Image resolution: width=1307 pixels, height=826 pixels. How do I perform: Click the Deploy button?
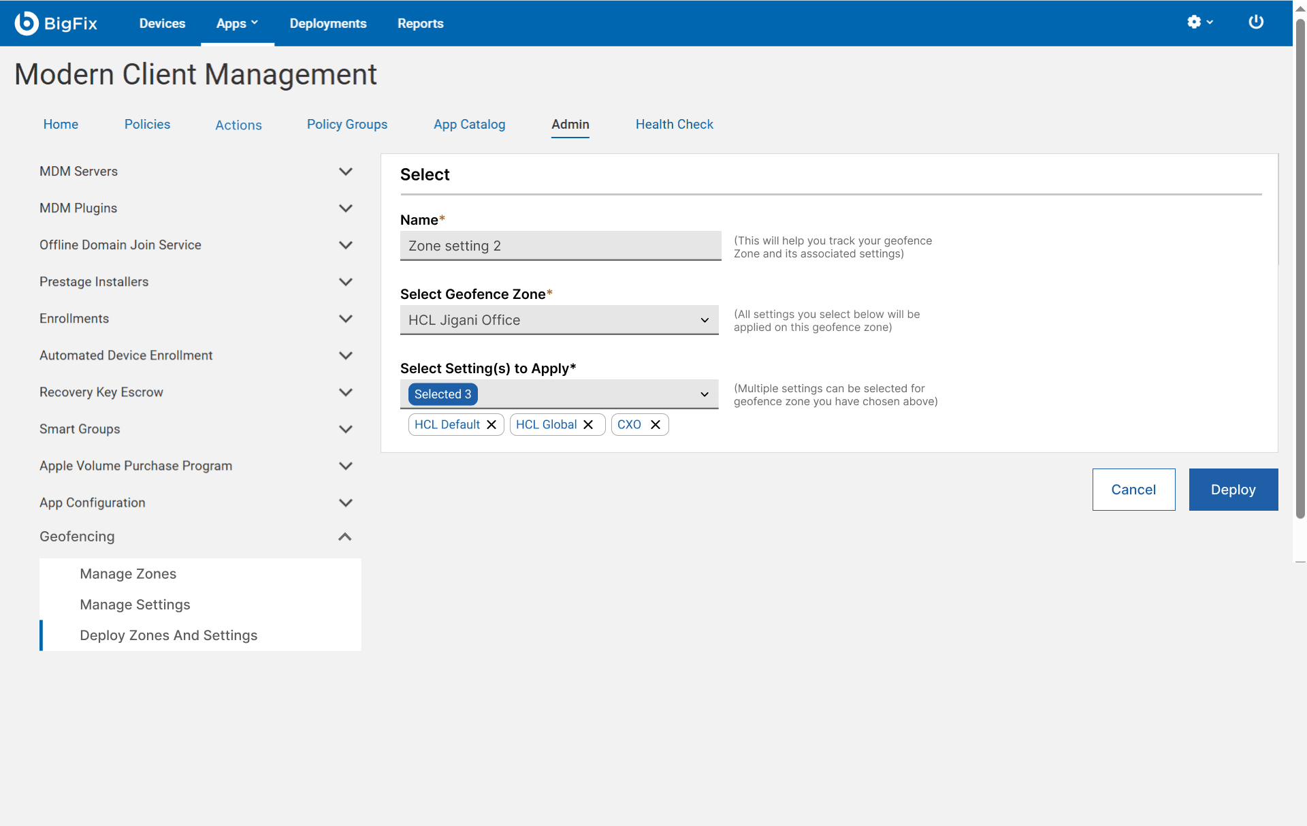pyautogui.click(x=1233, y=490)
